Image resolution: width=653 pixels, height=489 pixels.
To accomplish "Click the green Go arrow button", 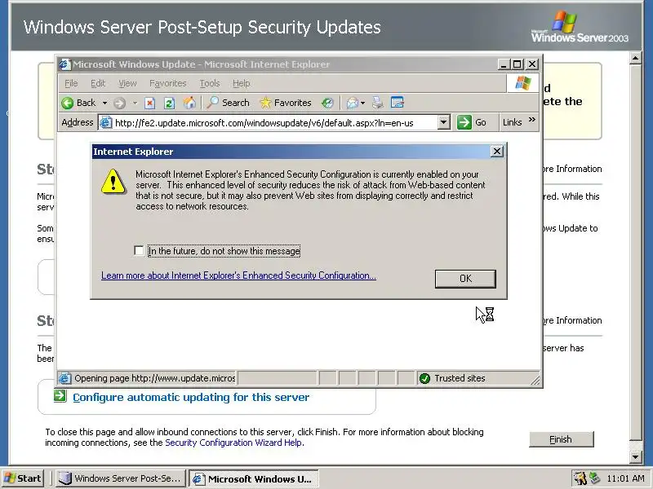I will [x=464, y=123].
